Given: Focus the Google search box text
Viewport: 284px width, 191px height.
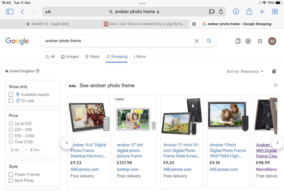Looking at the screenshot, I should 63,41.
